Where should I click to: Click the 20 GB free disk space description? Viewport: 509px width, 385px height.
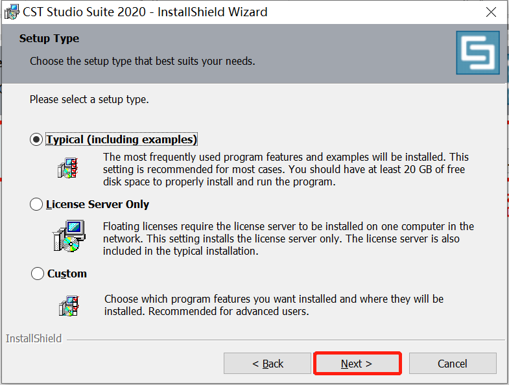(x=285, y=169)
